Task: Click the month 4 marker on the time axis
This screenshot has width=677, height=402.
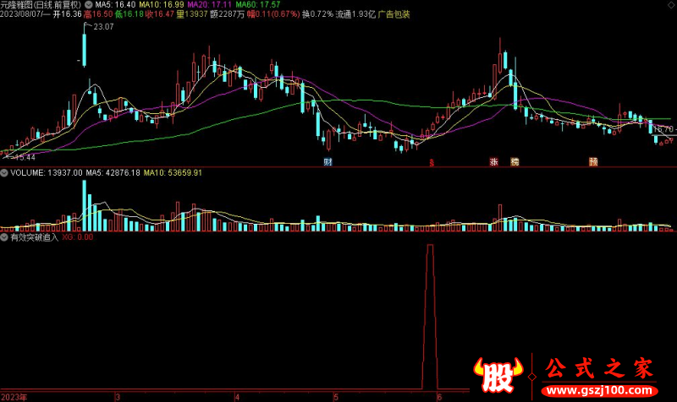Action: pyautogui.click(x=238, y=397)
